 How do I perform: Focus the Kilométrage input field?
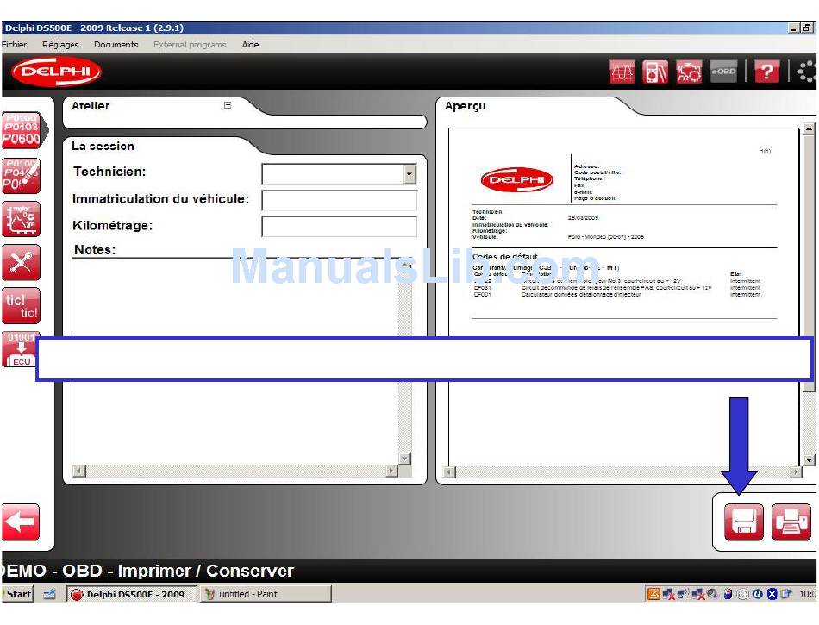click(339, 227)
